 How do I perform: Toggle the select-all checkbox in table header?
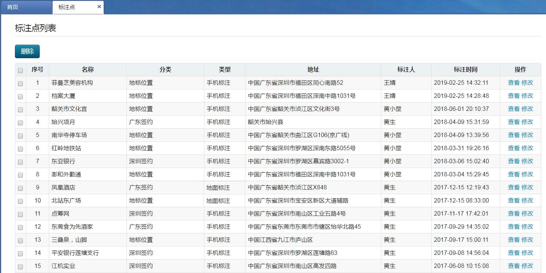click(20, 70)
